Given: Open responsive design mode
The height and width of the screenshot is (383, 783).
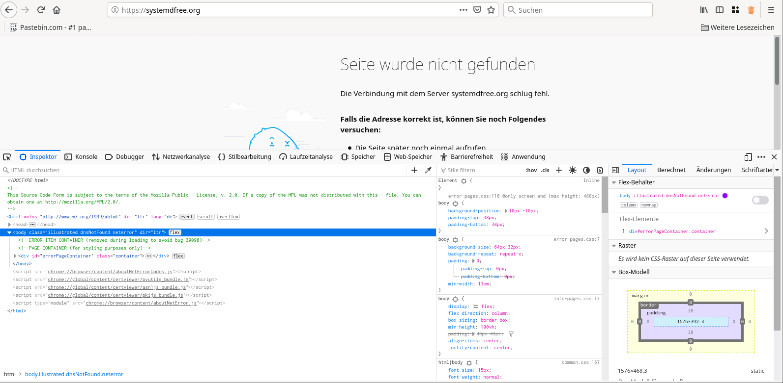Looking at the screenshot, I should pos(748,157).
